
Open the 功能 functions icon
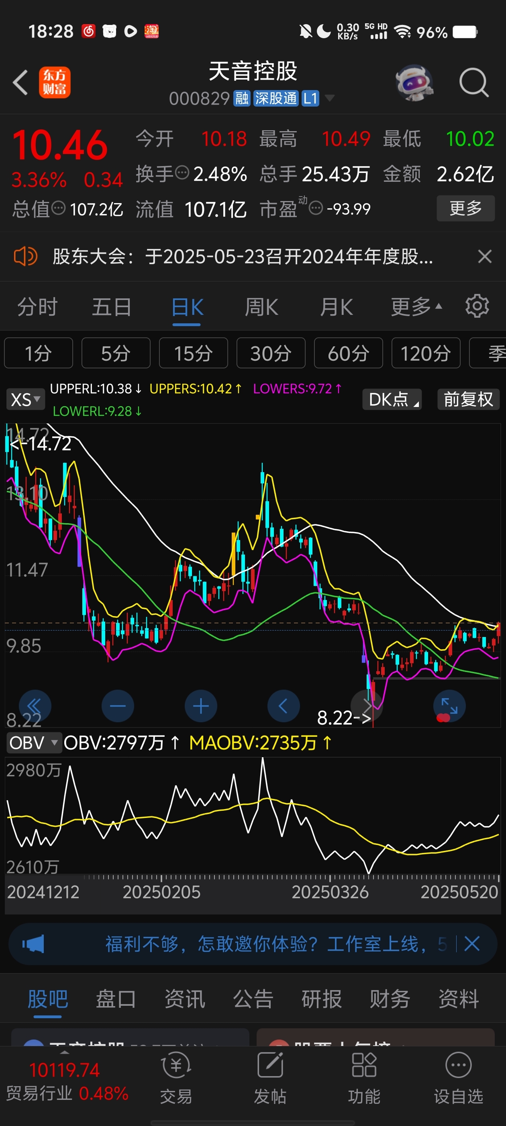(x=364, y=1078)
